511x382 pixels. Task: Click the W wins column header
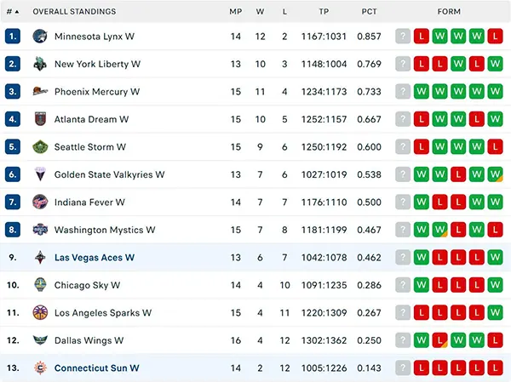(x=260, y=12)
